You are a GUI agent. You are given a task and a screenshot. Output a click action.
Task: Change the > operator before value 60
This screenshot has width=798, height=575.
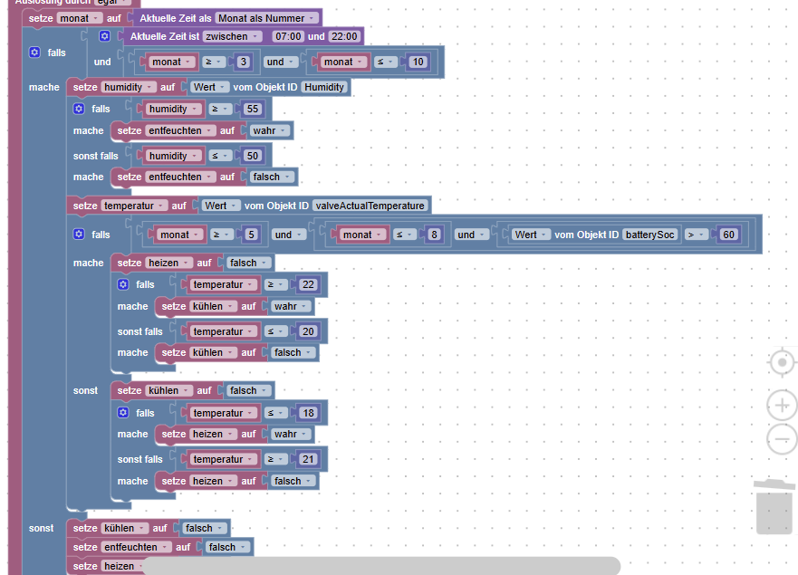pyautogui.click(x=697, y=235)
